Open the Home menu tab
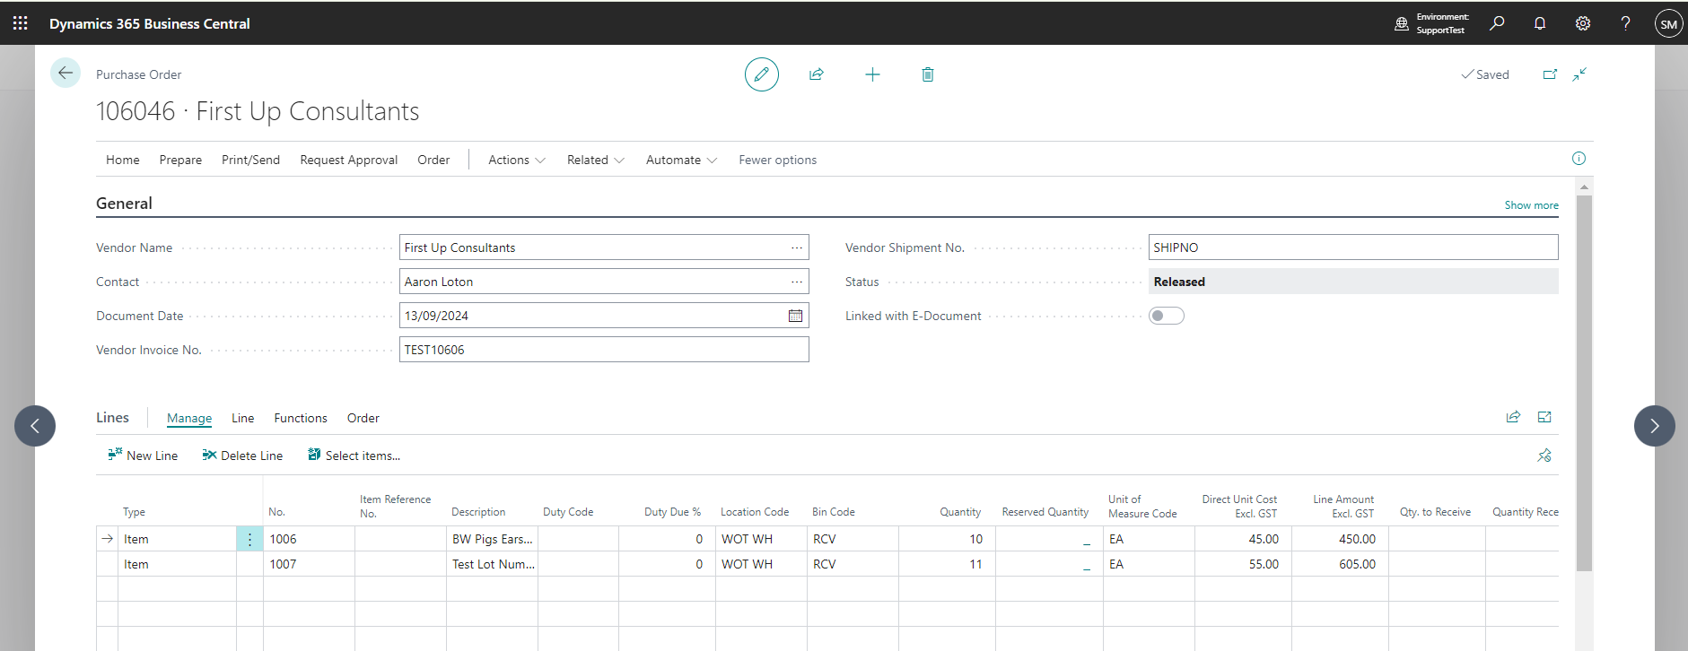Image resolution: width=1688 pixels, height=651 pixels. (x=123, y=160)
